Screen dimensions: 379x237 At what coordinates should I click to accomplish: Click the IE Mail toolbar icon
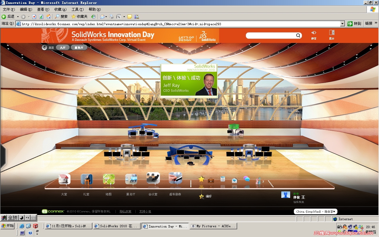click(x=102, y=17)
